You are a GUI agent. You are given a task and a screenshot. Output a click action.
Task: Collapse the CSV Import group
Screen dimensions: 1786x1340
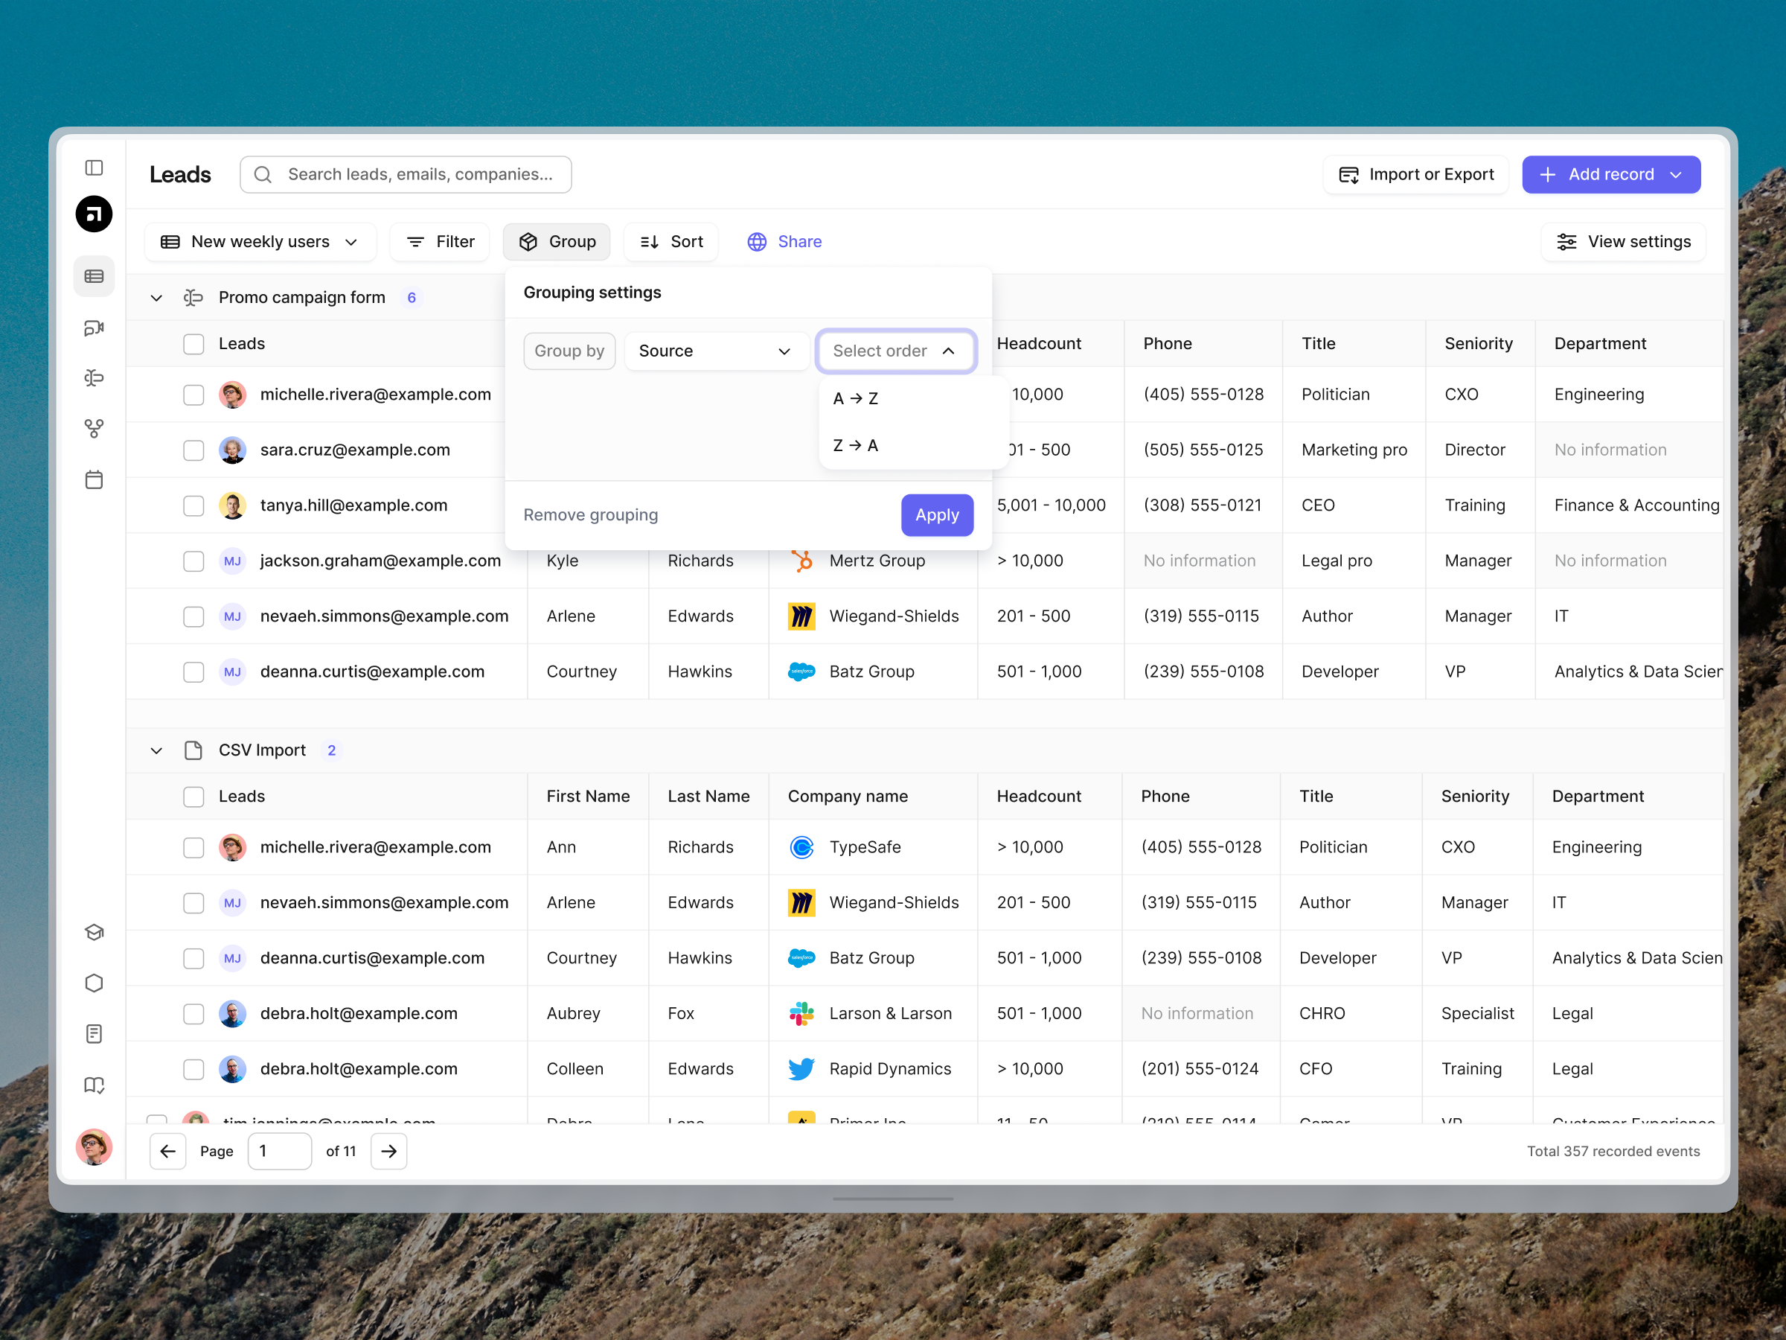156,750
